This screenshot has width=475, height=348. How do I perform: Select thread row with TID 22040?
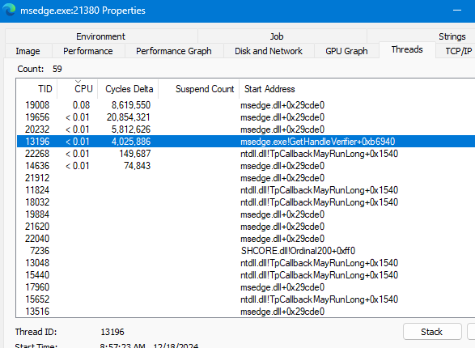[246, 238]
